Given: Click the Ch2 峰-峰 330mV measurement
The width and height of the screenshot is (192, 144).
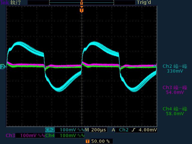Looking at the screenshot, I should (x=175, y=68).
